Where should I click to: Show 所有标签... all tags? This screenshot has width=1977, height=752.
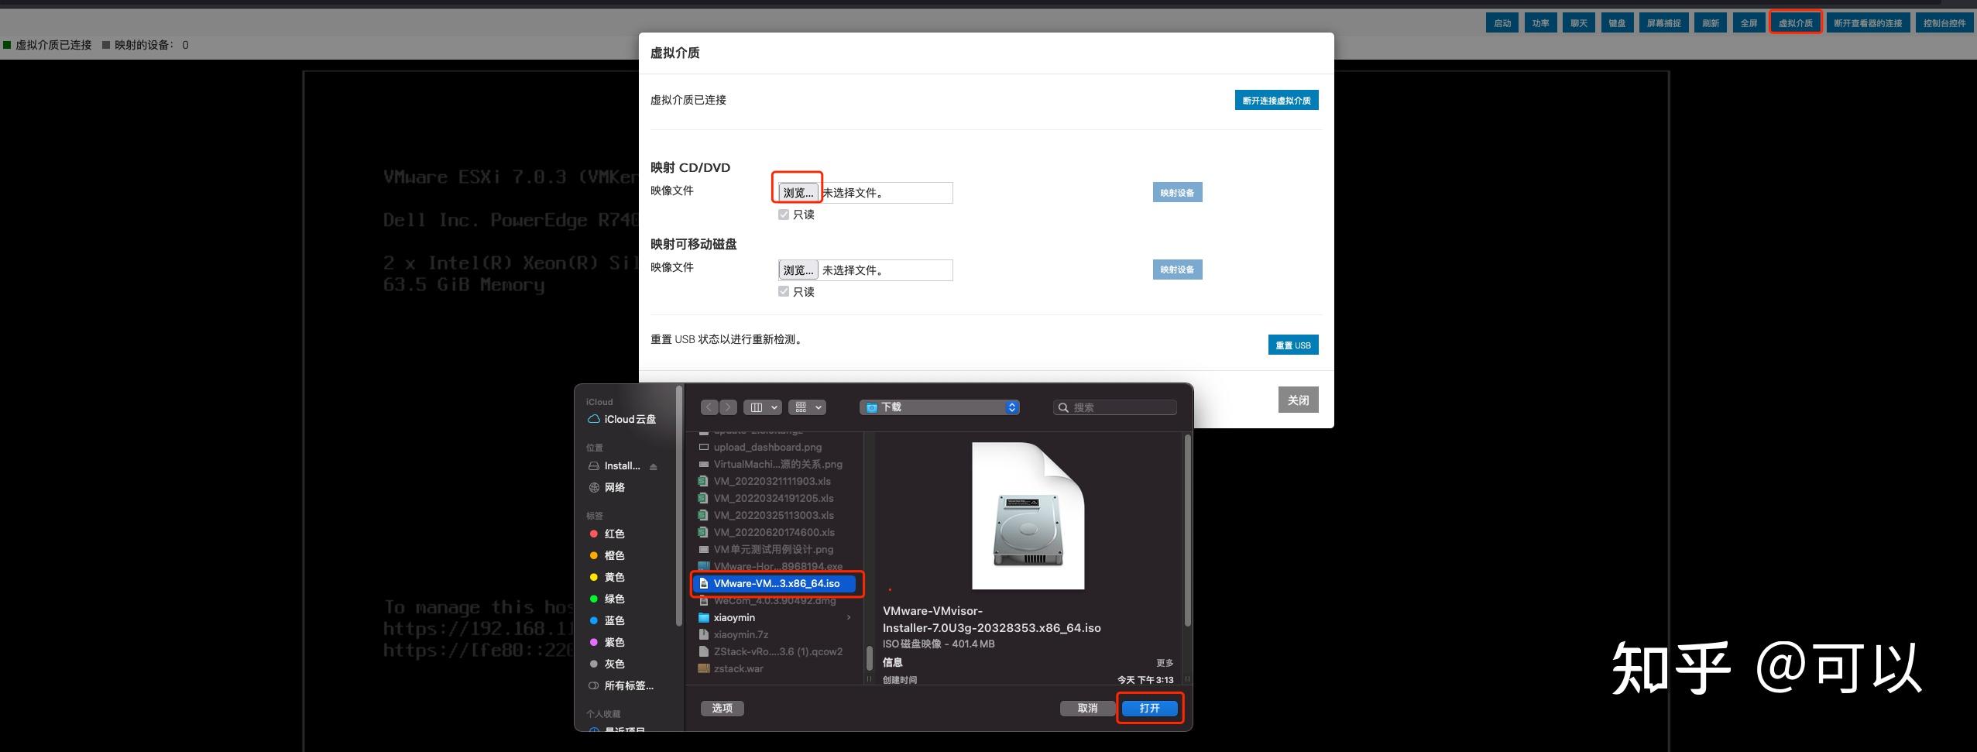coord(621,686)
